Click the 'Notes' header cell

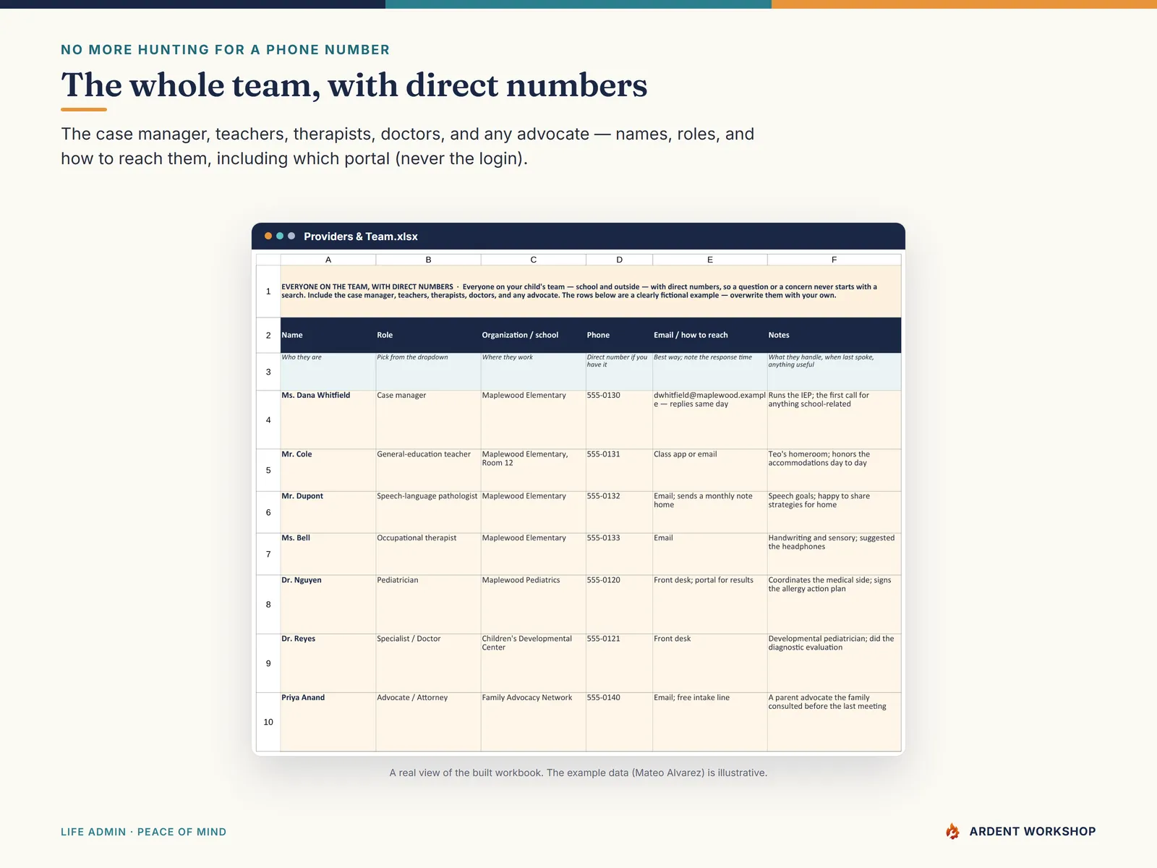click(834, 335)
